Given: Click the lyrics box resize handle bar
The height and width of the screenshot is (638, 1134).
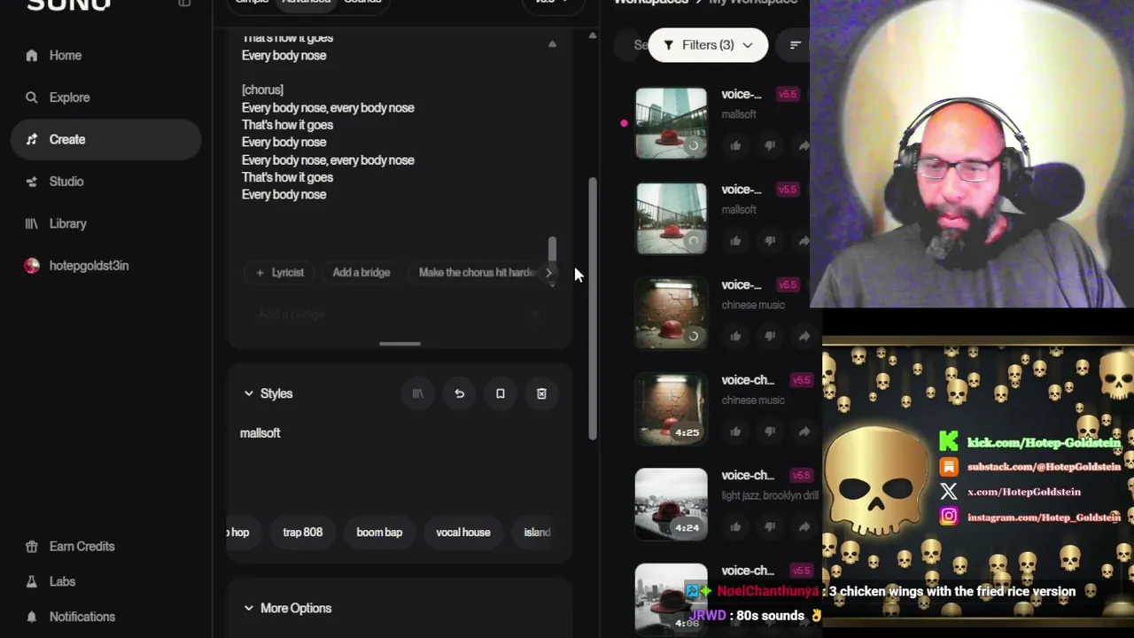Looking at the screenshot, I should pos(400,344).
